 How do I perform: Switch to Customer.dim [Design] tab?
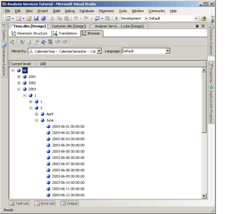pyautogui.click(x=69, y=26)
